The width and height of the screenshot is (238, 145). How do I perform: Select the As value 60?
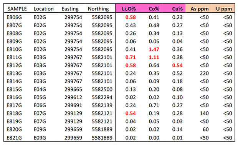point(206,129)
